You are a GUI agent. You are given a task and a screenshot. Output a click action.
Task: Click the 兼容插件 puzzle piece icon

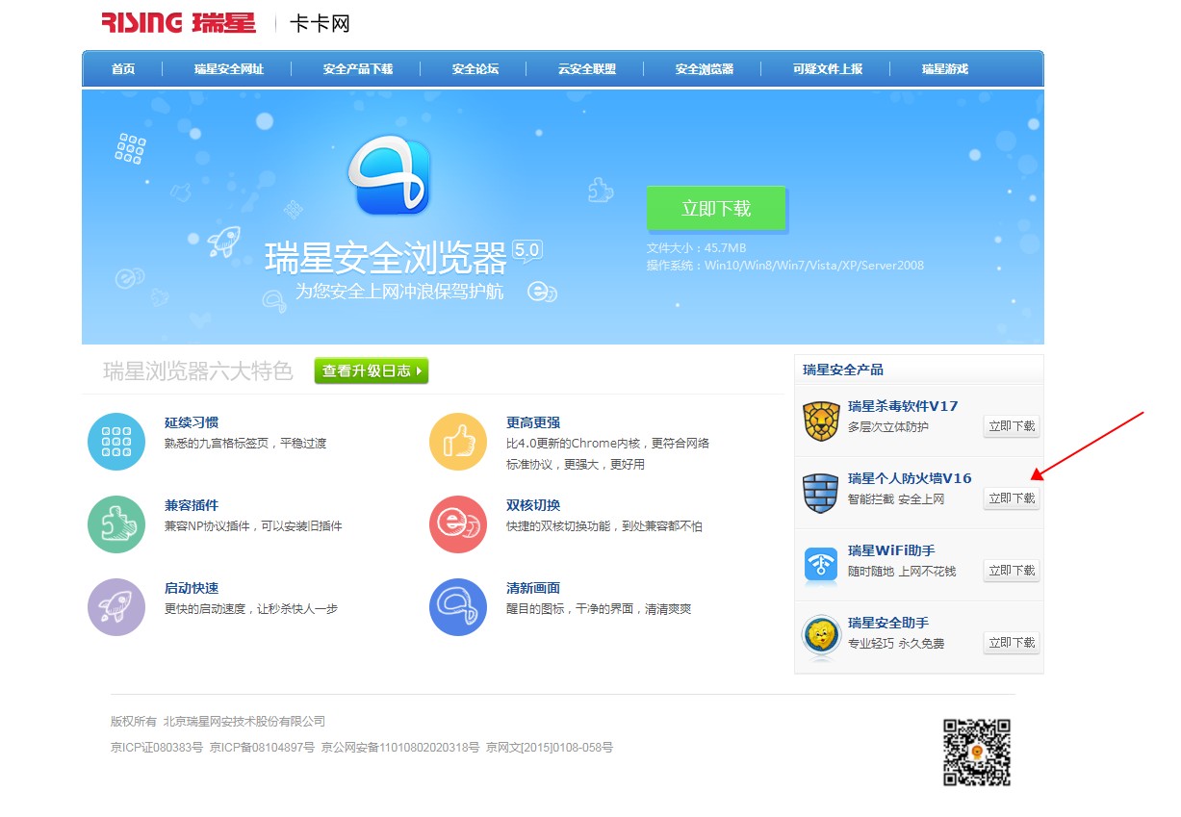pos(116,524)
